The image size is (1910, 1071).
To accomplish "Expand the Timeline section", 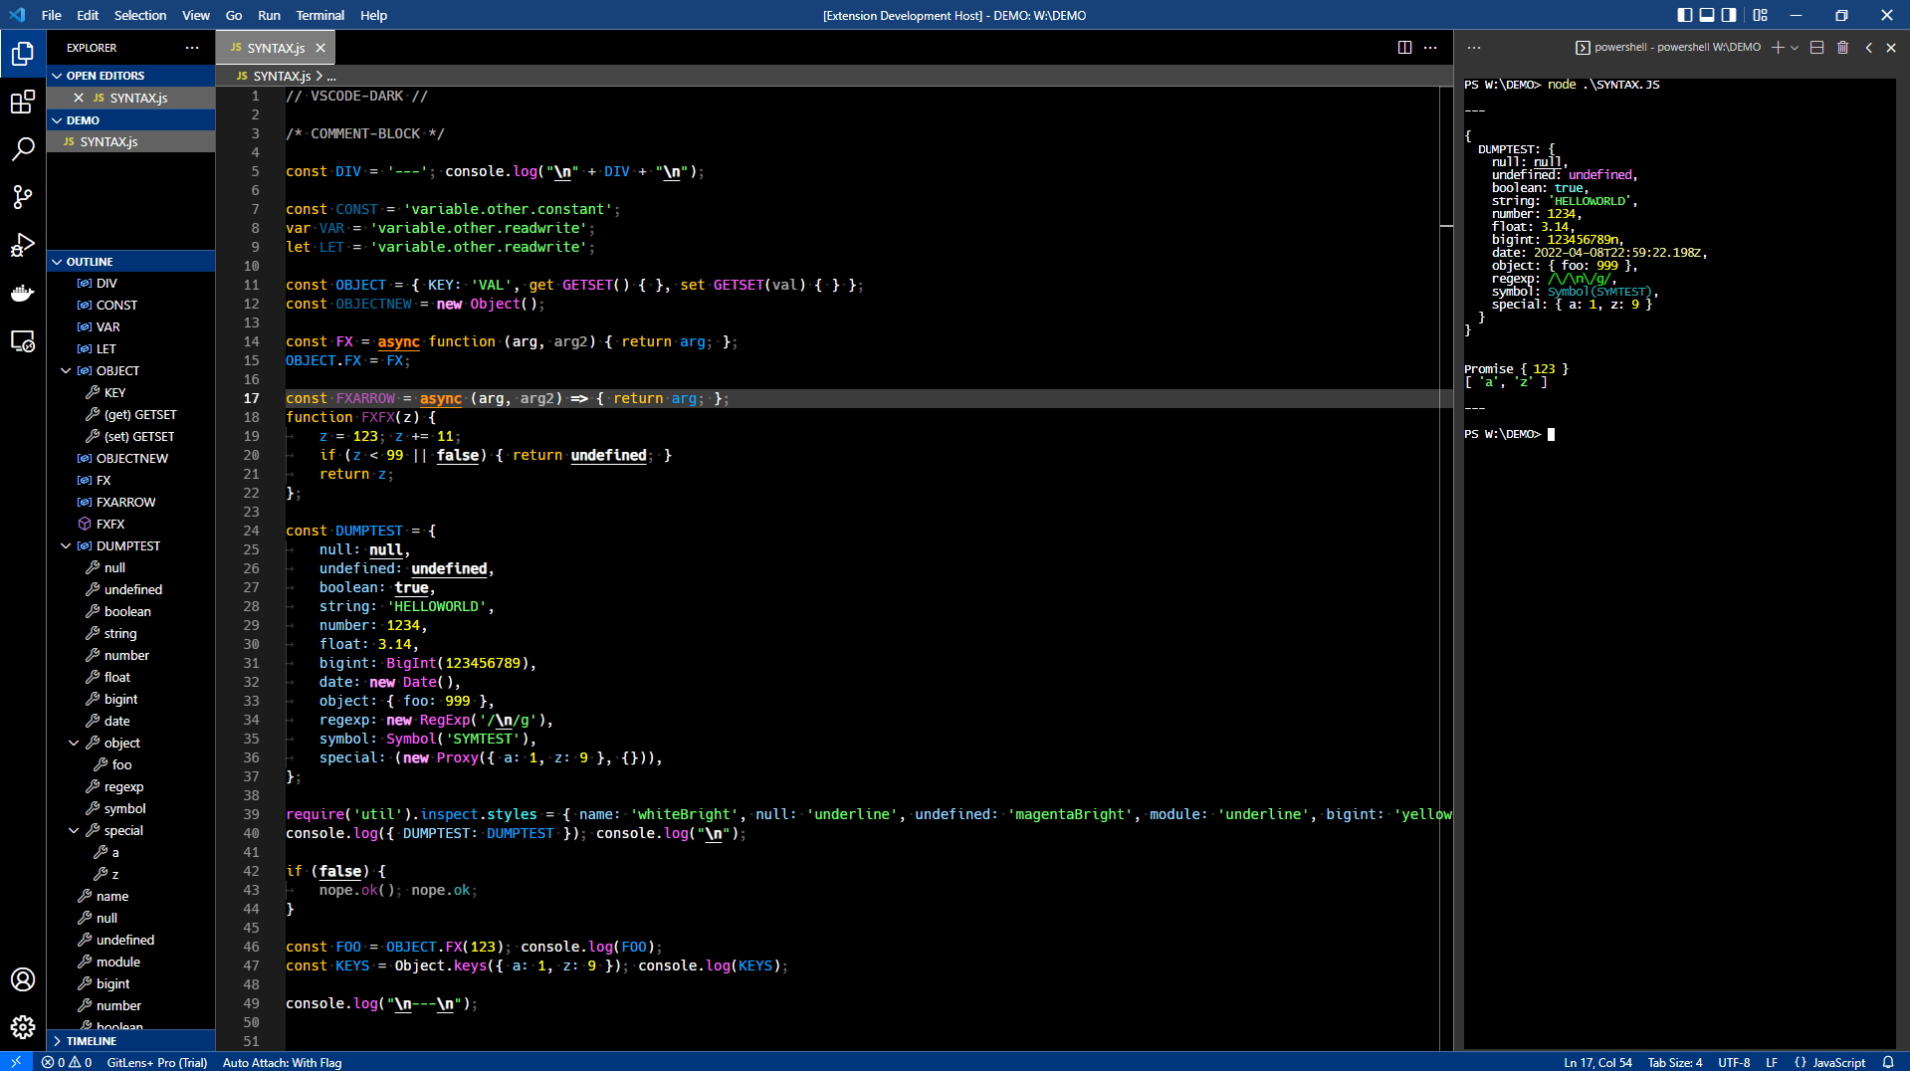I will tap(130, 1041).
